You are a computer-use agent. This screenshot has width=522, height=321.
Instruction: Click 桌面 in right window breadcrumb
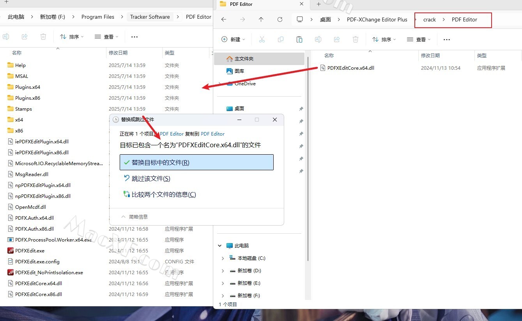pyautogui.click(x=326, y=19)
